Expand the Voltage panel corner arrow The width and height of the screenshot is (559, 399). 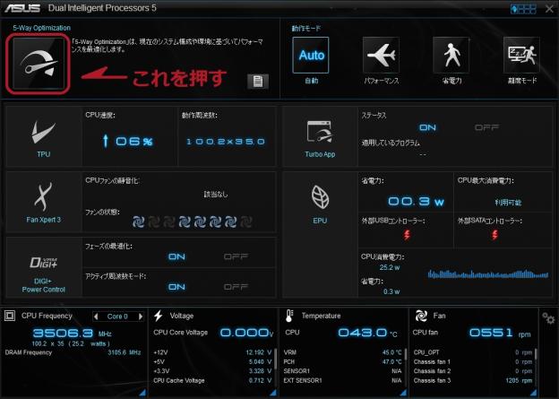[273, 393]
